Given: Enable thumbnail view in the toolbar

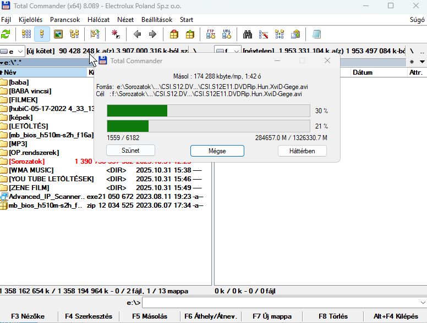Looking at the screenshot, I should pos(58,34).
